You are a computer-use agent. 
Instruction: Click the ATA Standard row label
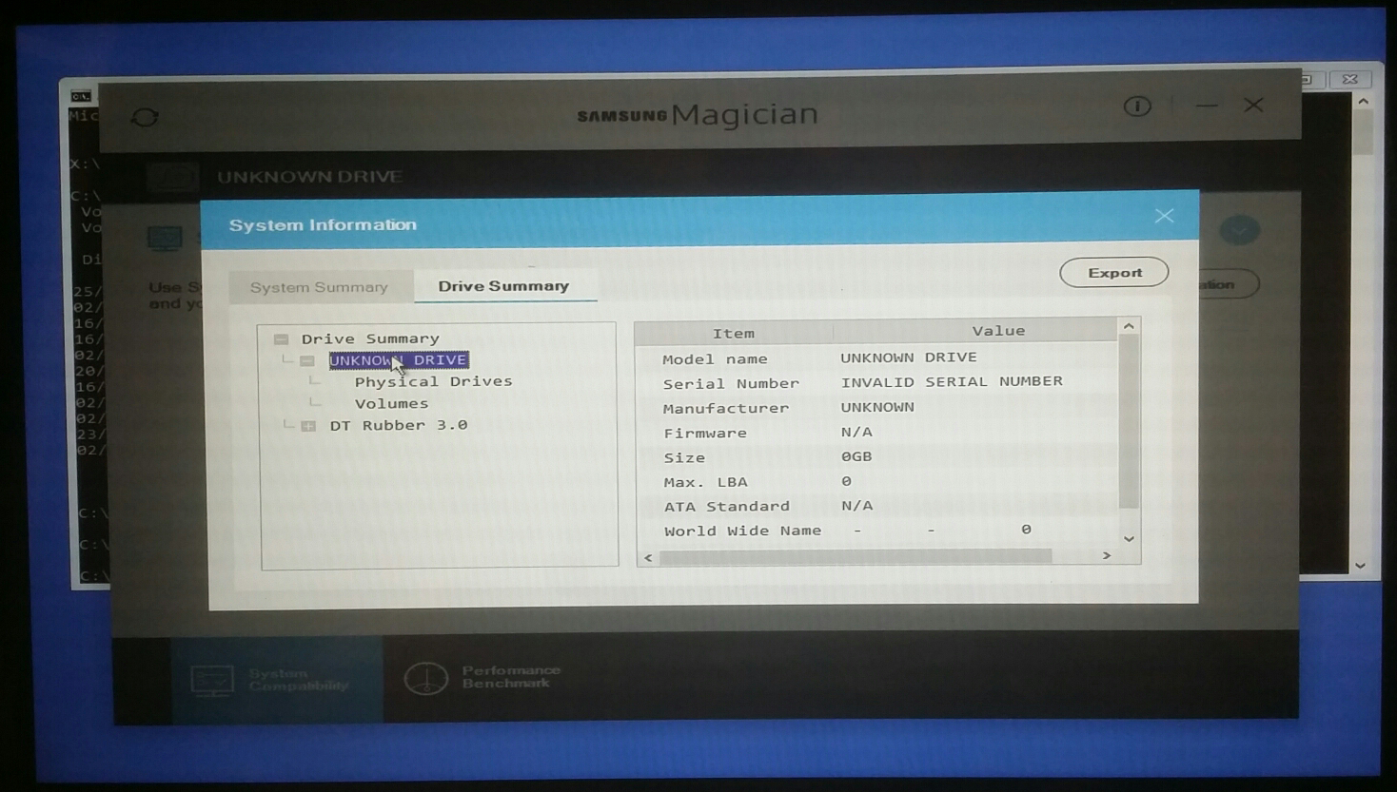point(727,507)
